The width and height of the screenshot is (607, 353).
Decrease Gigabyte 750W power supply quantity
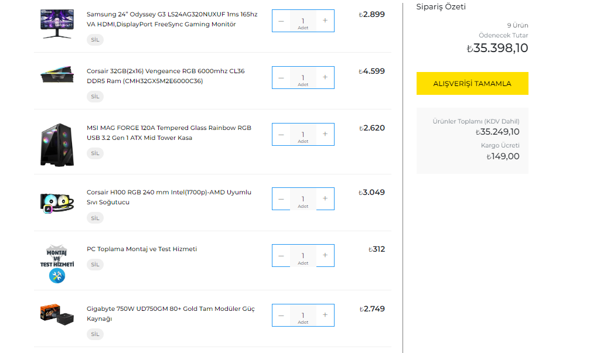[x=281, y=315]
